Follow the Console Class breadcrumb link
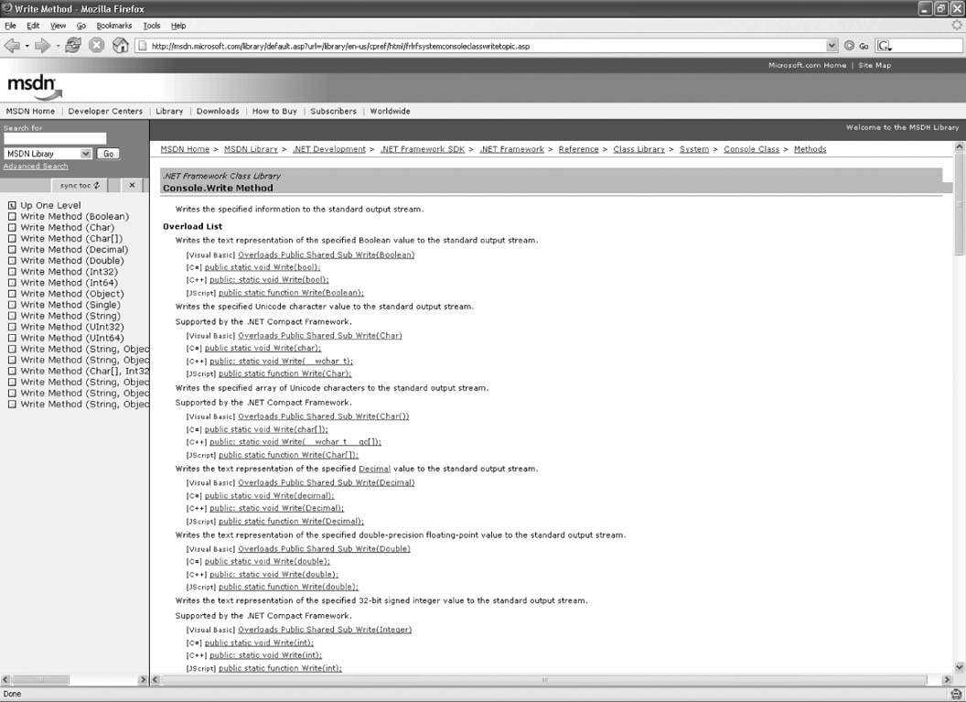The height and width of the screenshot is (702, 966). tap(751, 149)
